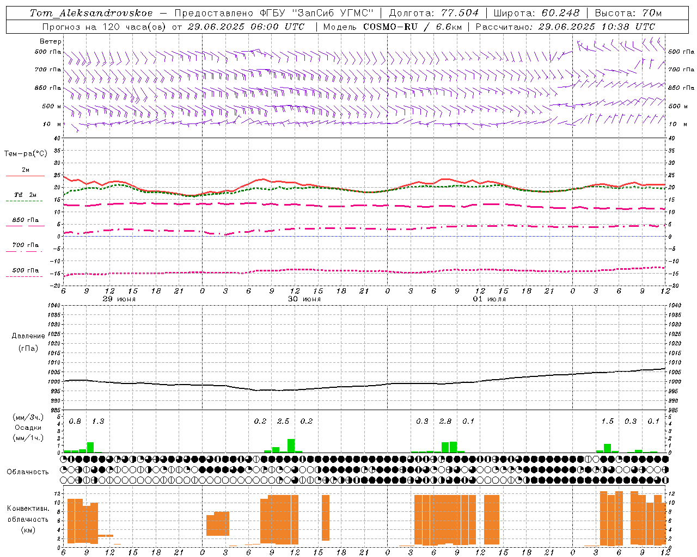Click the "Тем-ра(°C)" panel label
This screenshot has height=557, width=697.
(26, 154)
